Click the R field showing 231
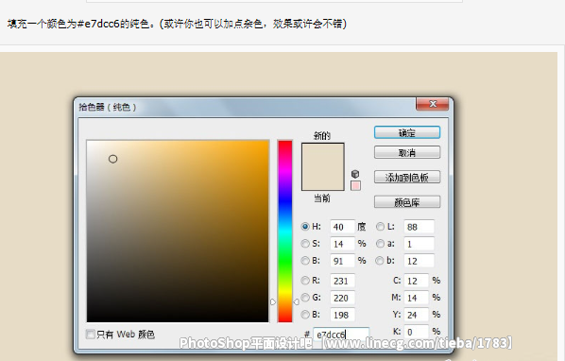 click(342, 281)
